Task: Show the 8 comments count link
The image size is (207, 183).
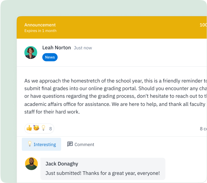Action: pos(203,129)
